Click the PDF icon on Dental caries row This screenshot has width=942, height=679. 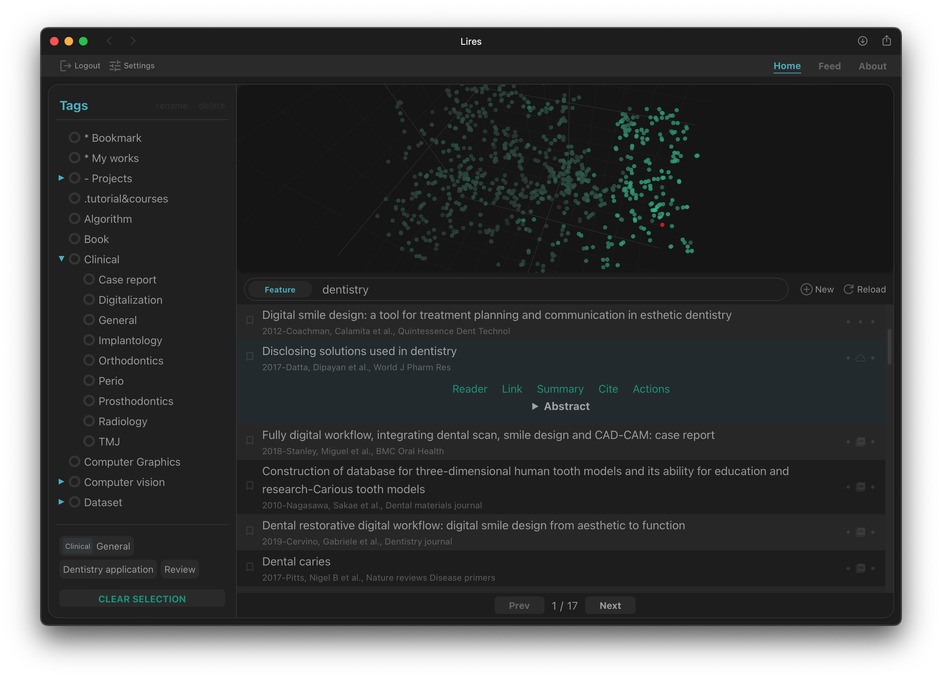click(860, 568)
